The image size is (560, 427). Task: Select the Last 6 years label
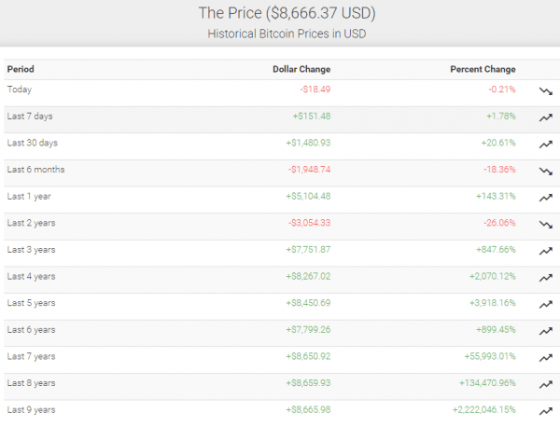click(31, 330)
